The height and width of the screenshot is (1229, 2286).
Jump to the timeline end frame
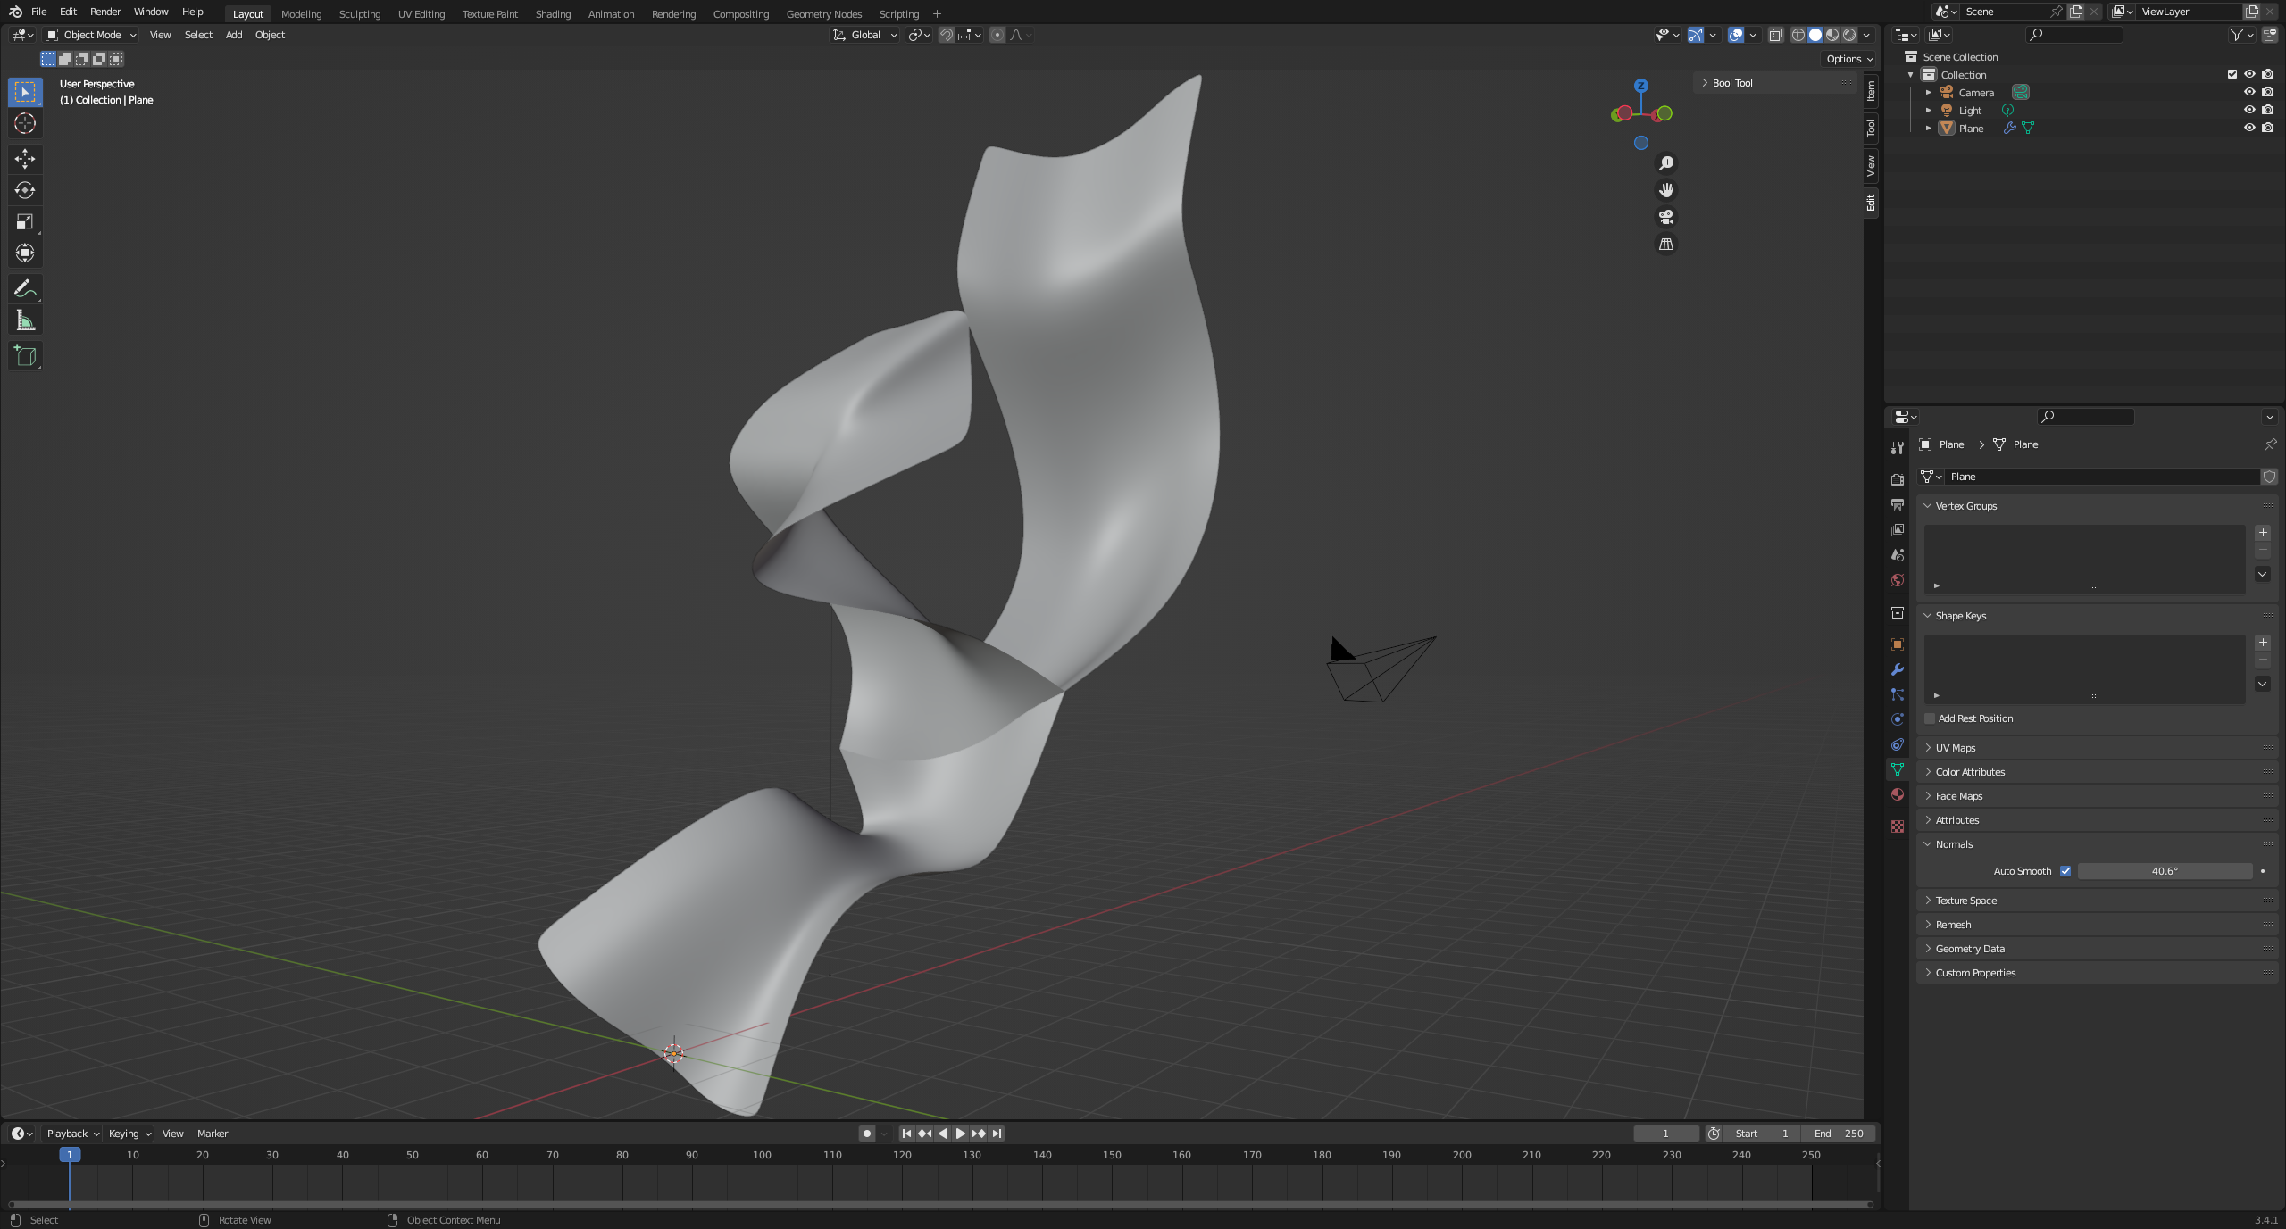tap(997, 1134)
